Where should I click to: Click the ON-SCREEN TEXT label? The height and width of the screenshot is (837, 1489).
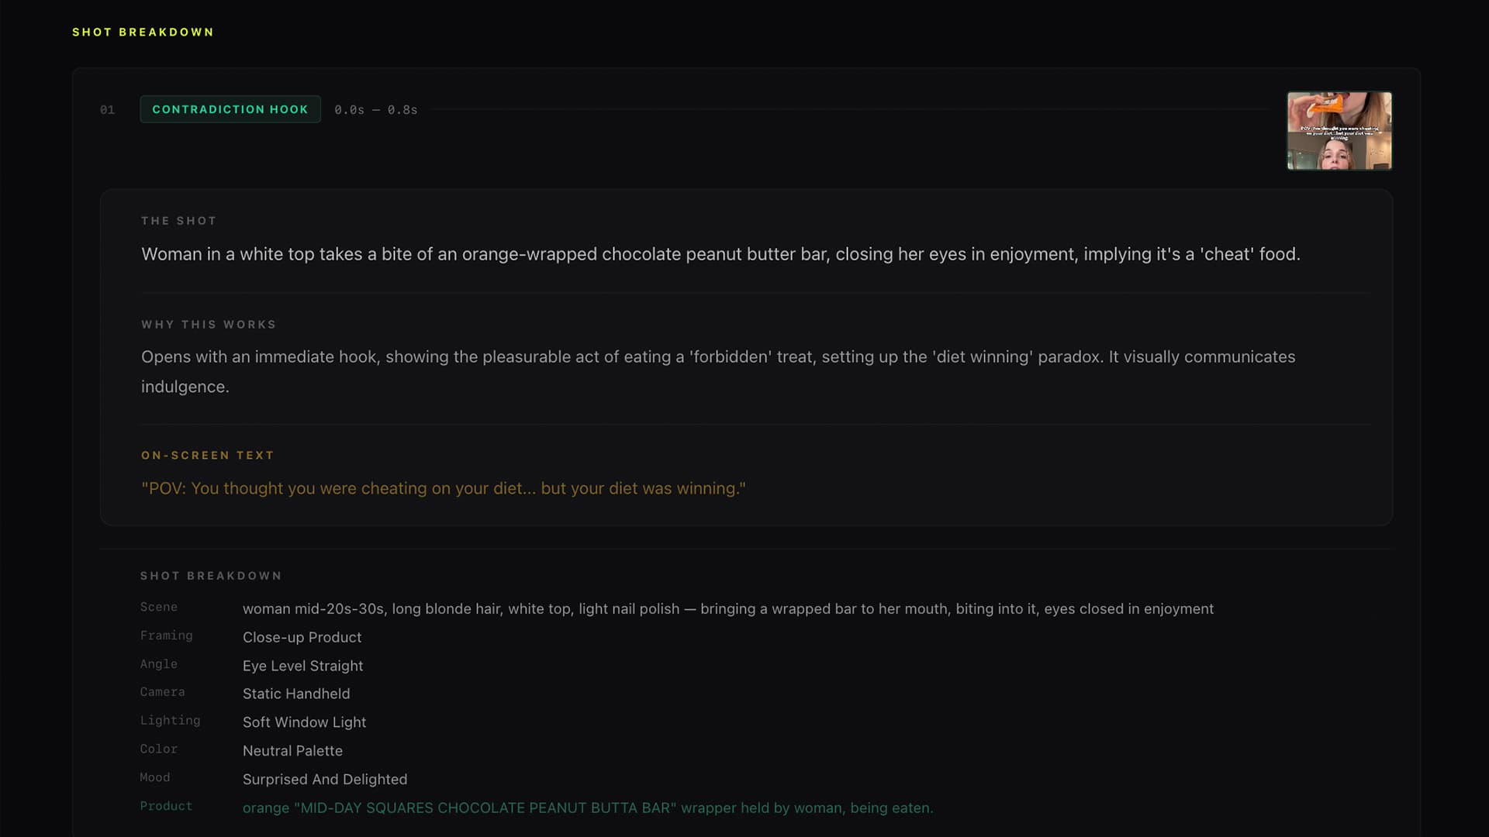208,456
